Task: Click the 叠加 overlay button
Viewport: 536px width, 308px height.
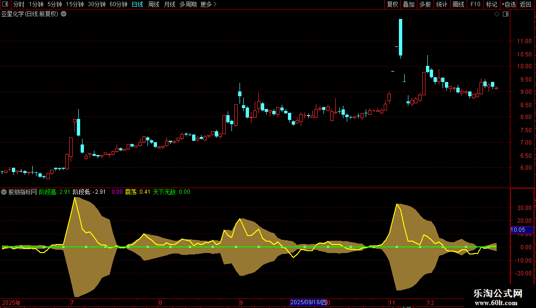Action: click(x=409, y=4)
